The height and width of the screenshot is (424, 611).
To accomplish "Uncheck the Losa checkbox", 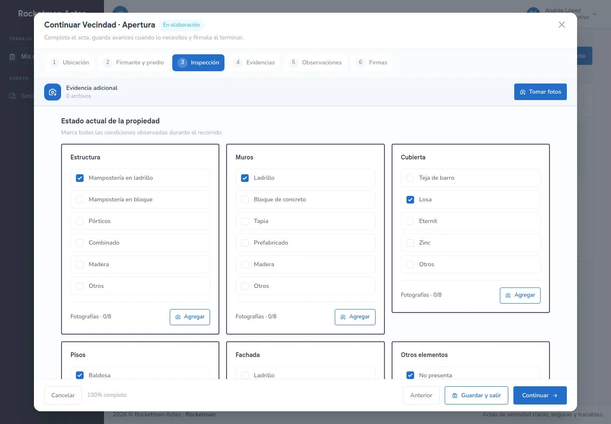I will 410,200.
